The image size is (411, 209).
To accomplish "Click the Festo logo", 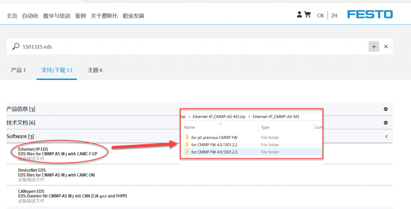I will pyautogui.click(x=370, y=14).
